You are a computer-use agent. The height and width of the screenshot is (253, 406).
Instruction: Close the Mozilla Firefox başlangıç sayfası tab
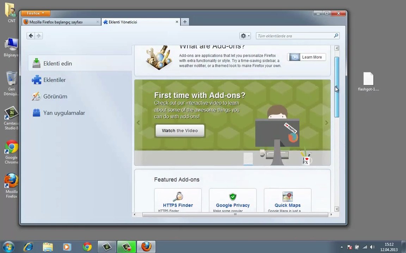[97, 22]
